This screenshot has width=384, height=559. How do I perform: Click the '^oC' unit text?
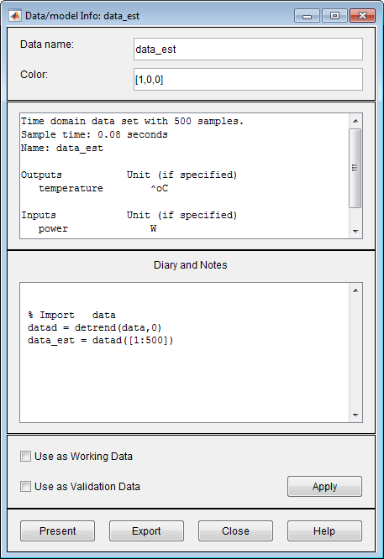(x=159, y=188)
